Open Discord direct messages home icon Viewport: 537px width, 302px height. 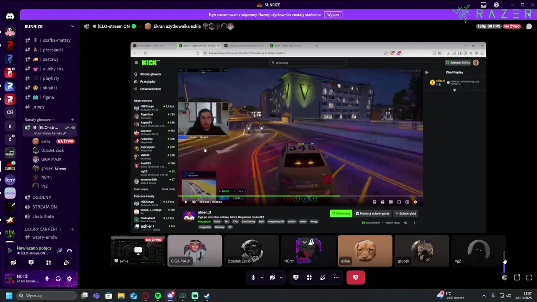point(10,17)
